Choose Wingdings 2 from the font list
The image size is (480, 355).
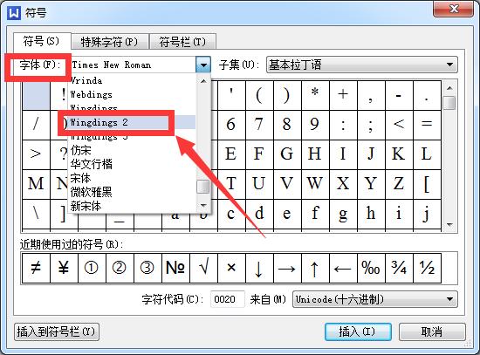pos(132,122)
